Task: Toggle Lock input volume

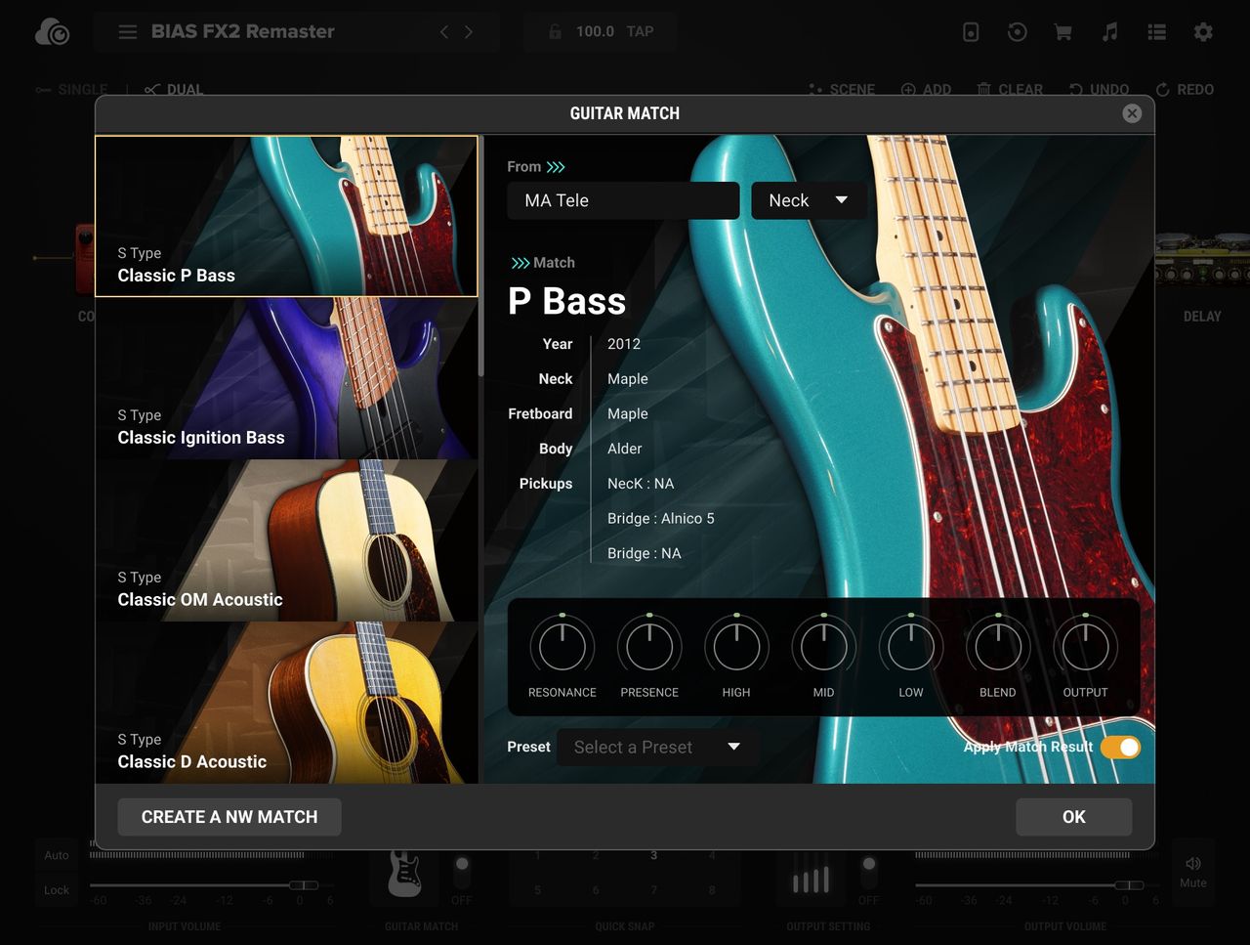Action: (x=57, y=890)
